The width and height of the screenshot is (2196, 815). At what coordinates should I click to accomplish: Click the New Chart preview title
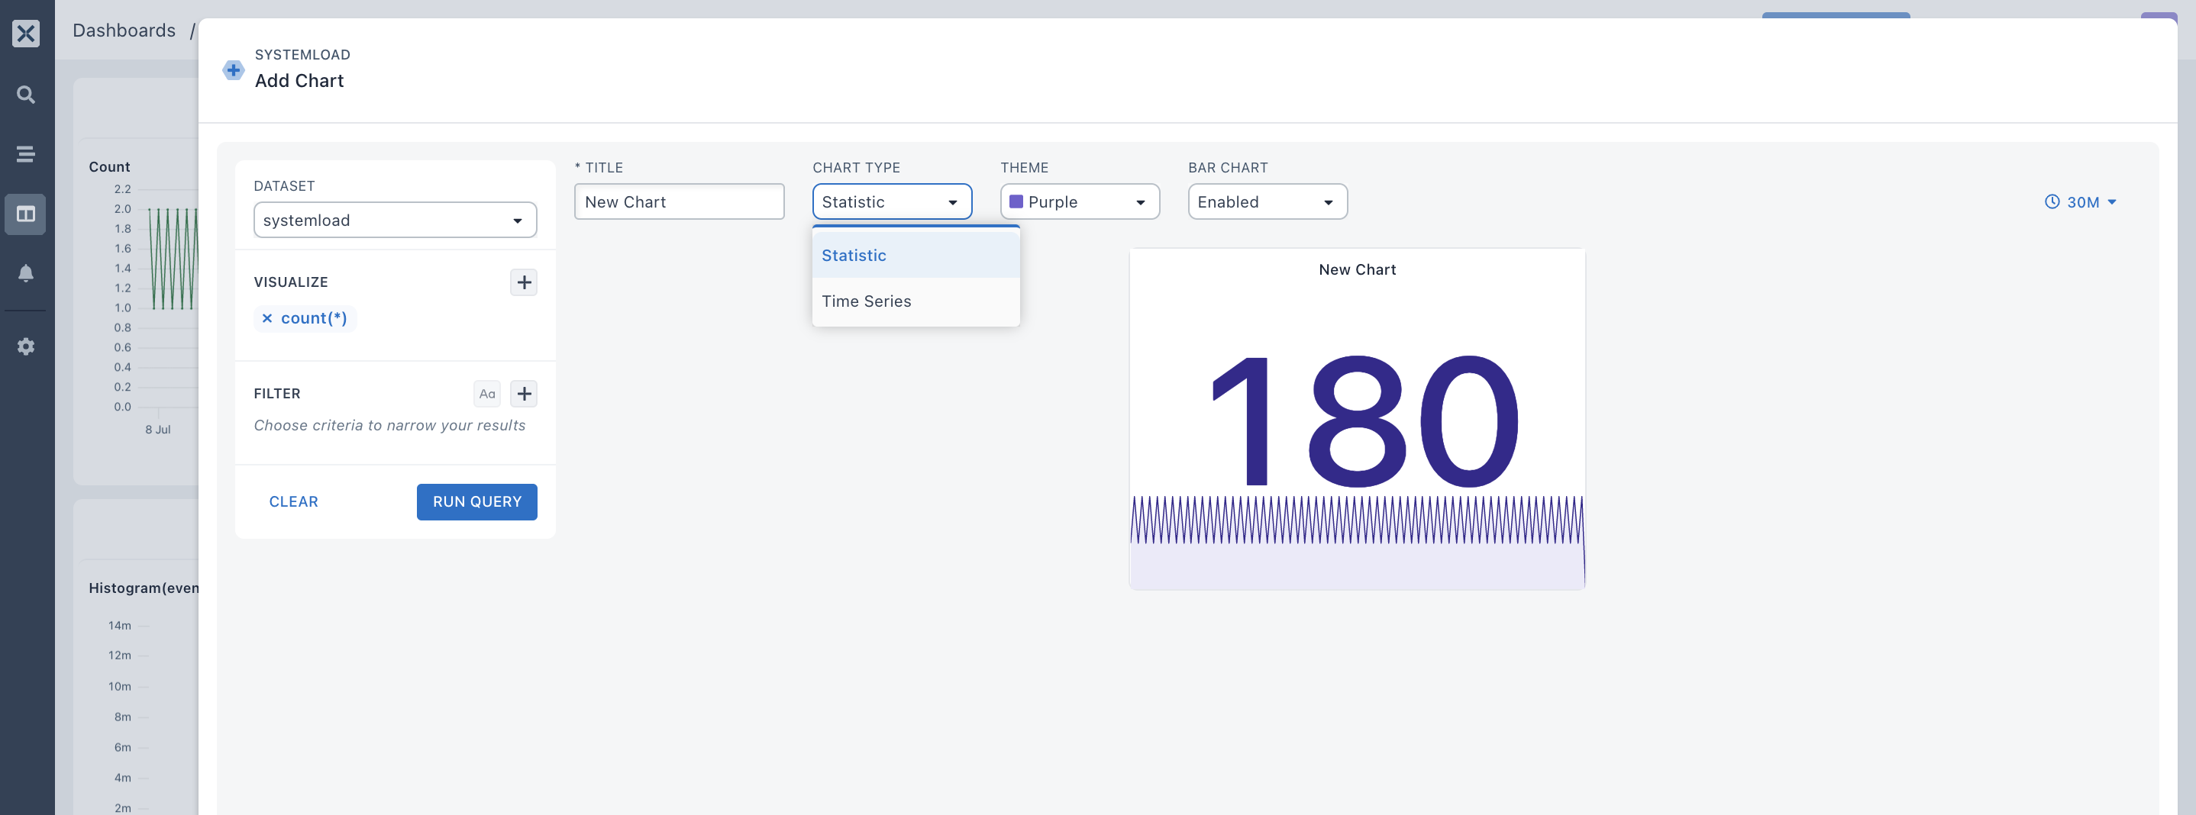1357,270
